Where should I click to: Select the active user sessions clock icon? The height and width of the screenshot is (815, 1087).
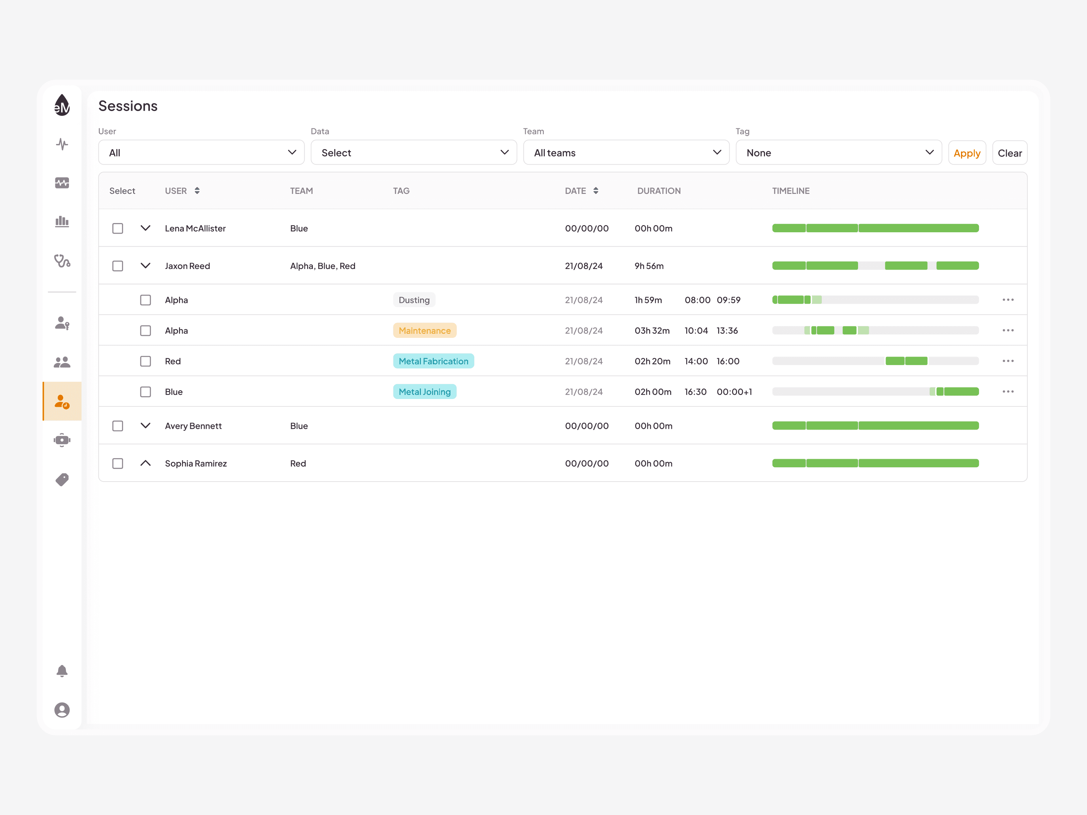[62, 401]
